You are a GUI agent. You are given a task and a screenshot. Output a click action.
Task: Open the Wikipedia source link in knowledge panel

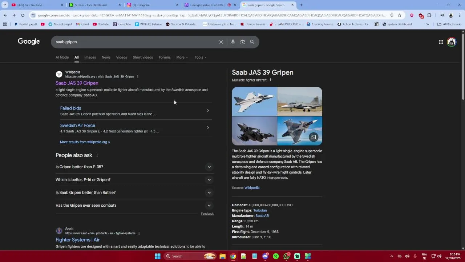click(252, 188)
